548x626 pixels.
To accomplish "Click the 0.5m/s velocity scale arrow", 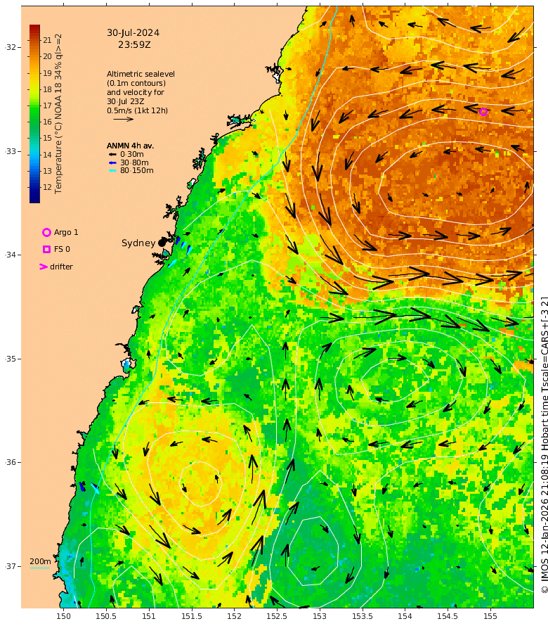I will click(x=123, y=119).
